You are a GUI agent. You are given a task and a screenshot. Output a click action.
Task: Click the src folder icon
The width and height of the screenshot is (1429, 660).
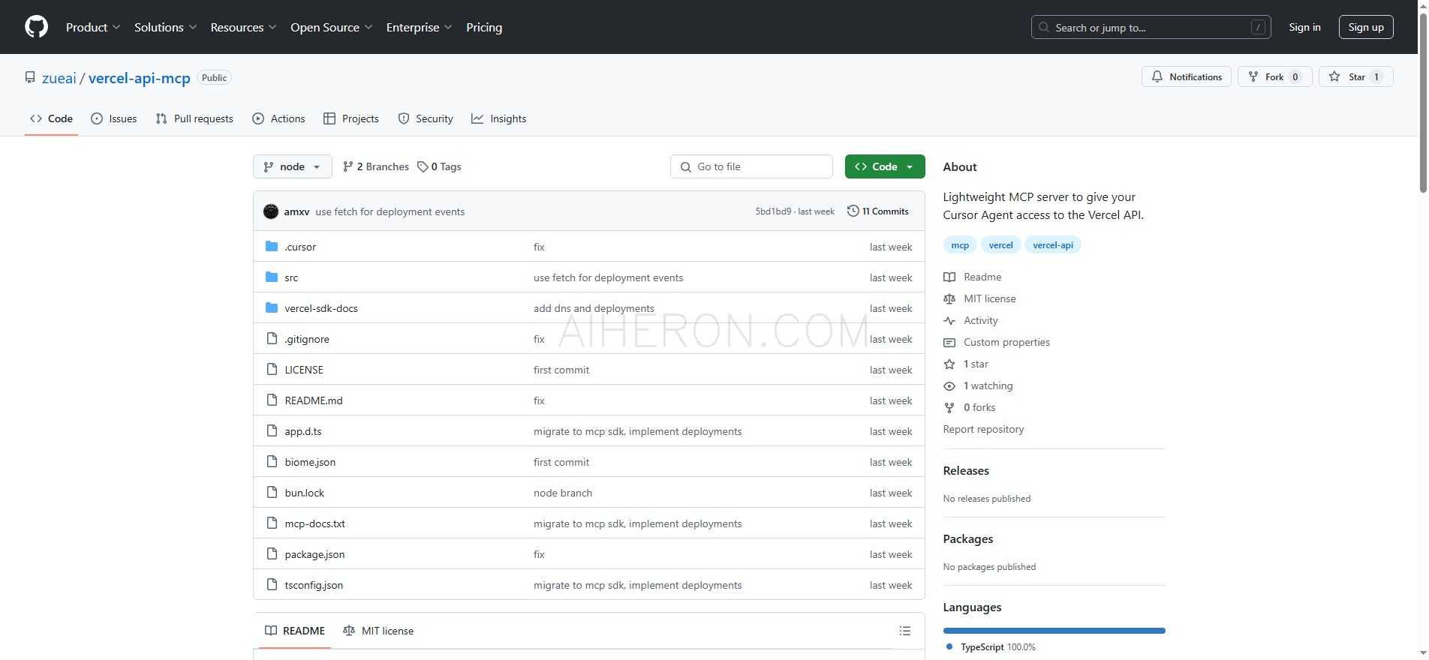point(272,277)
